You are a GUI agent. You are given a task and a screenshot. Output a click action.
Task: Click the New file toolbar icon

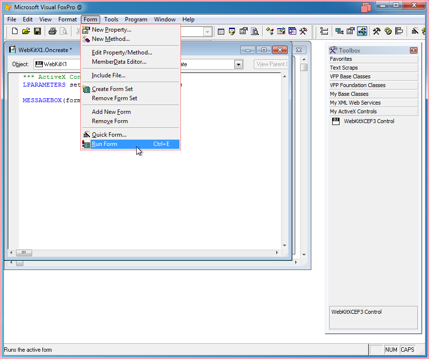[15, 32]
